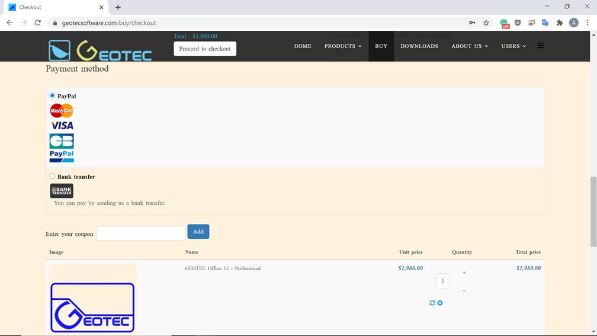Select the PayPal payment radio button
Image resolution: width=597 pixels, height=336 pixels.
tap(52, 95)
